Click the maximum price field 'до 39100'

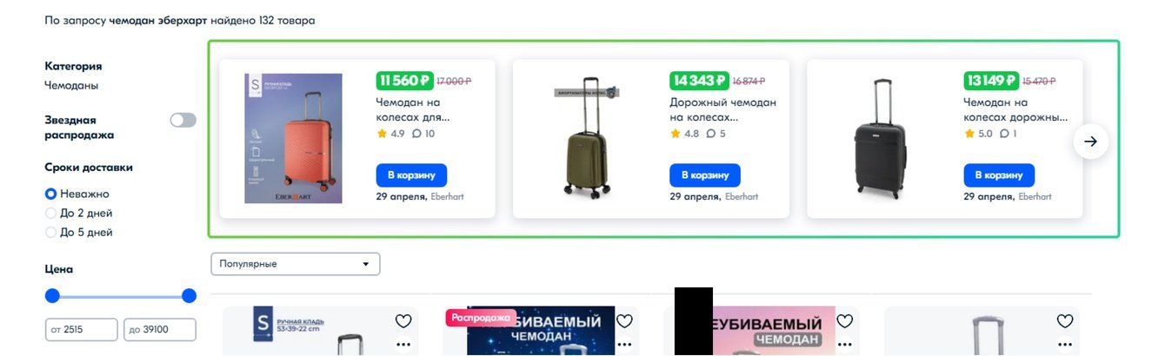(160, 330)
